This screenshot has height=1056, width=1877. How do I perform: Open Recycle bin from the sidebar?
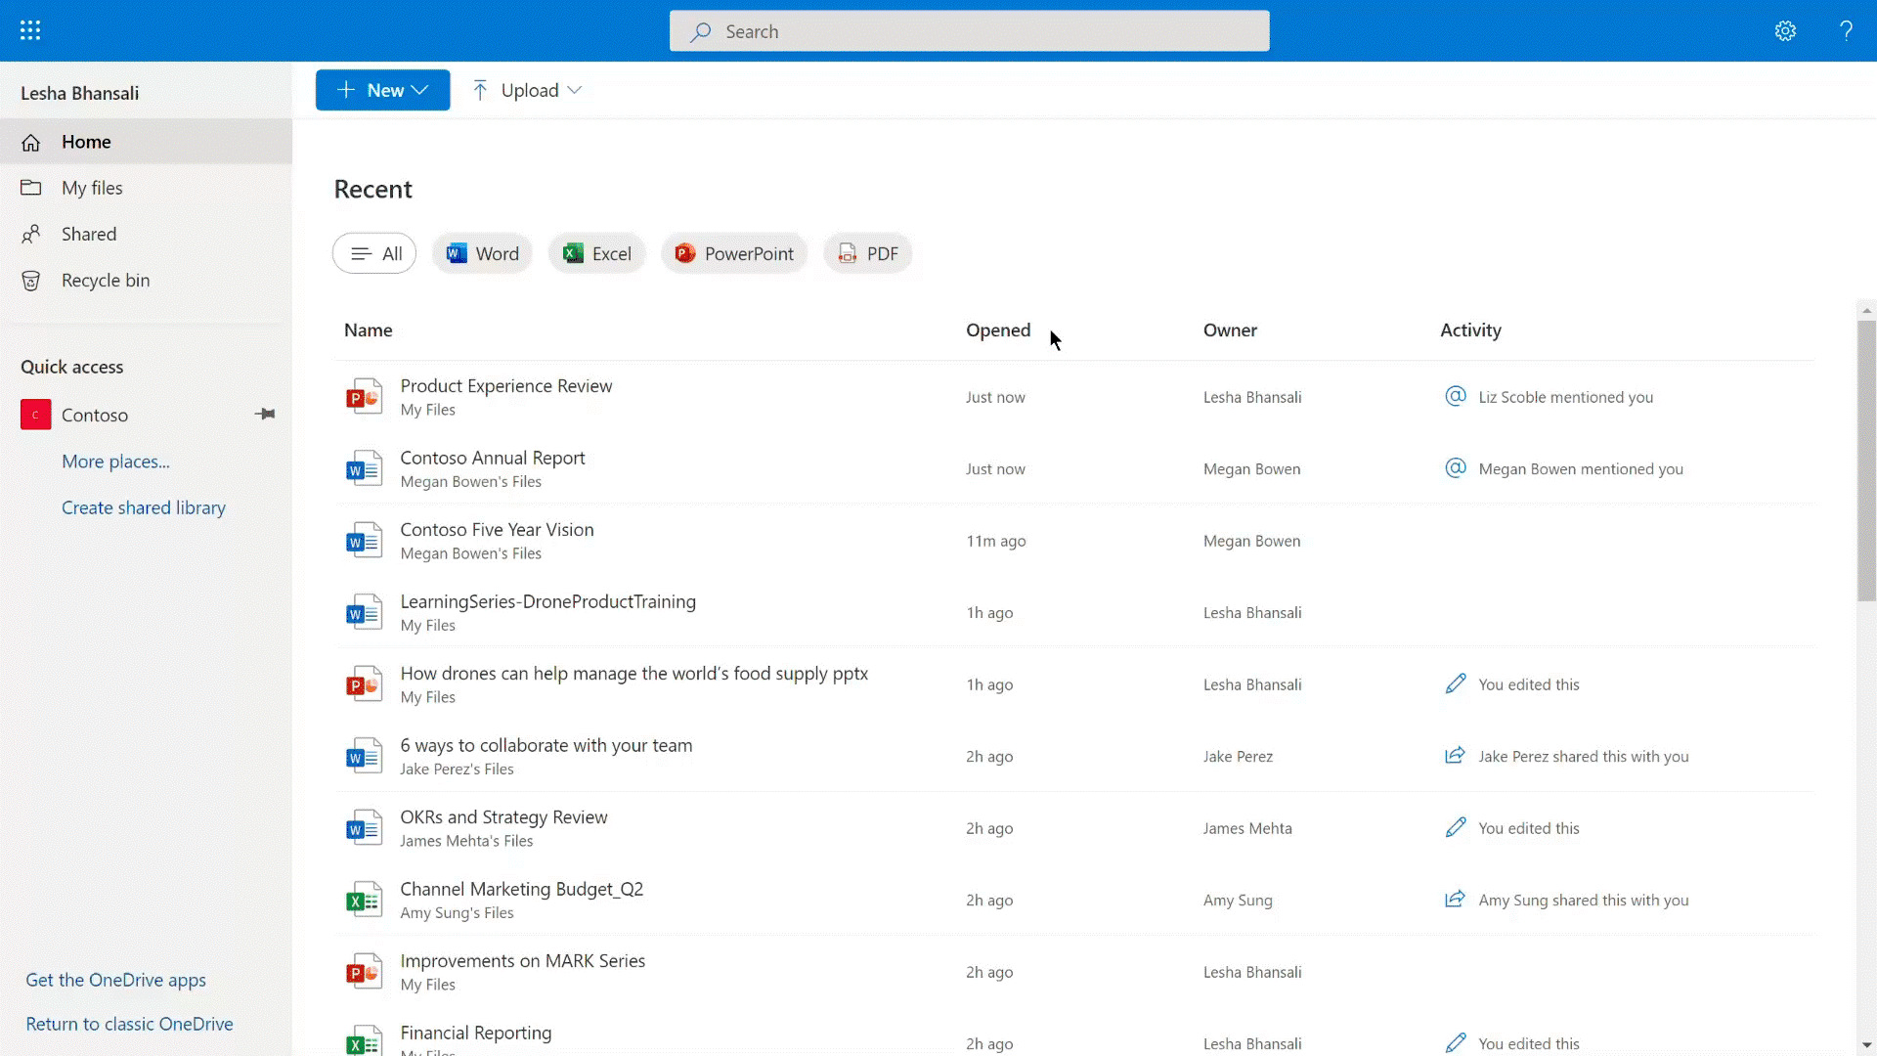pyautogui.click(x=105, y=281)
